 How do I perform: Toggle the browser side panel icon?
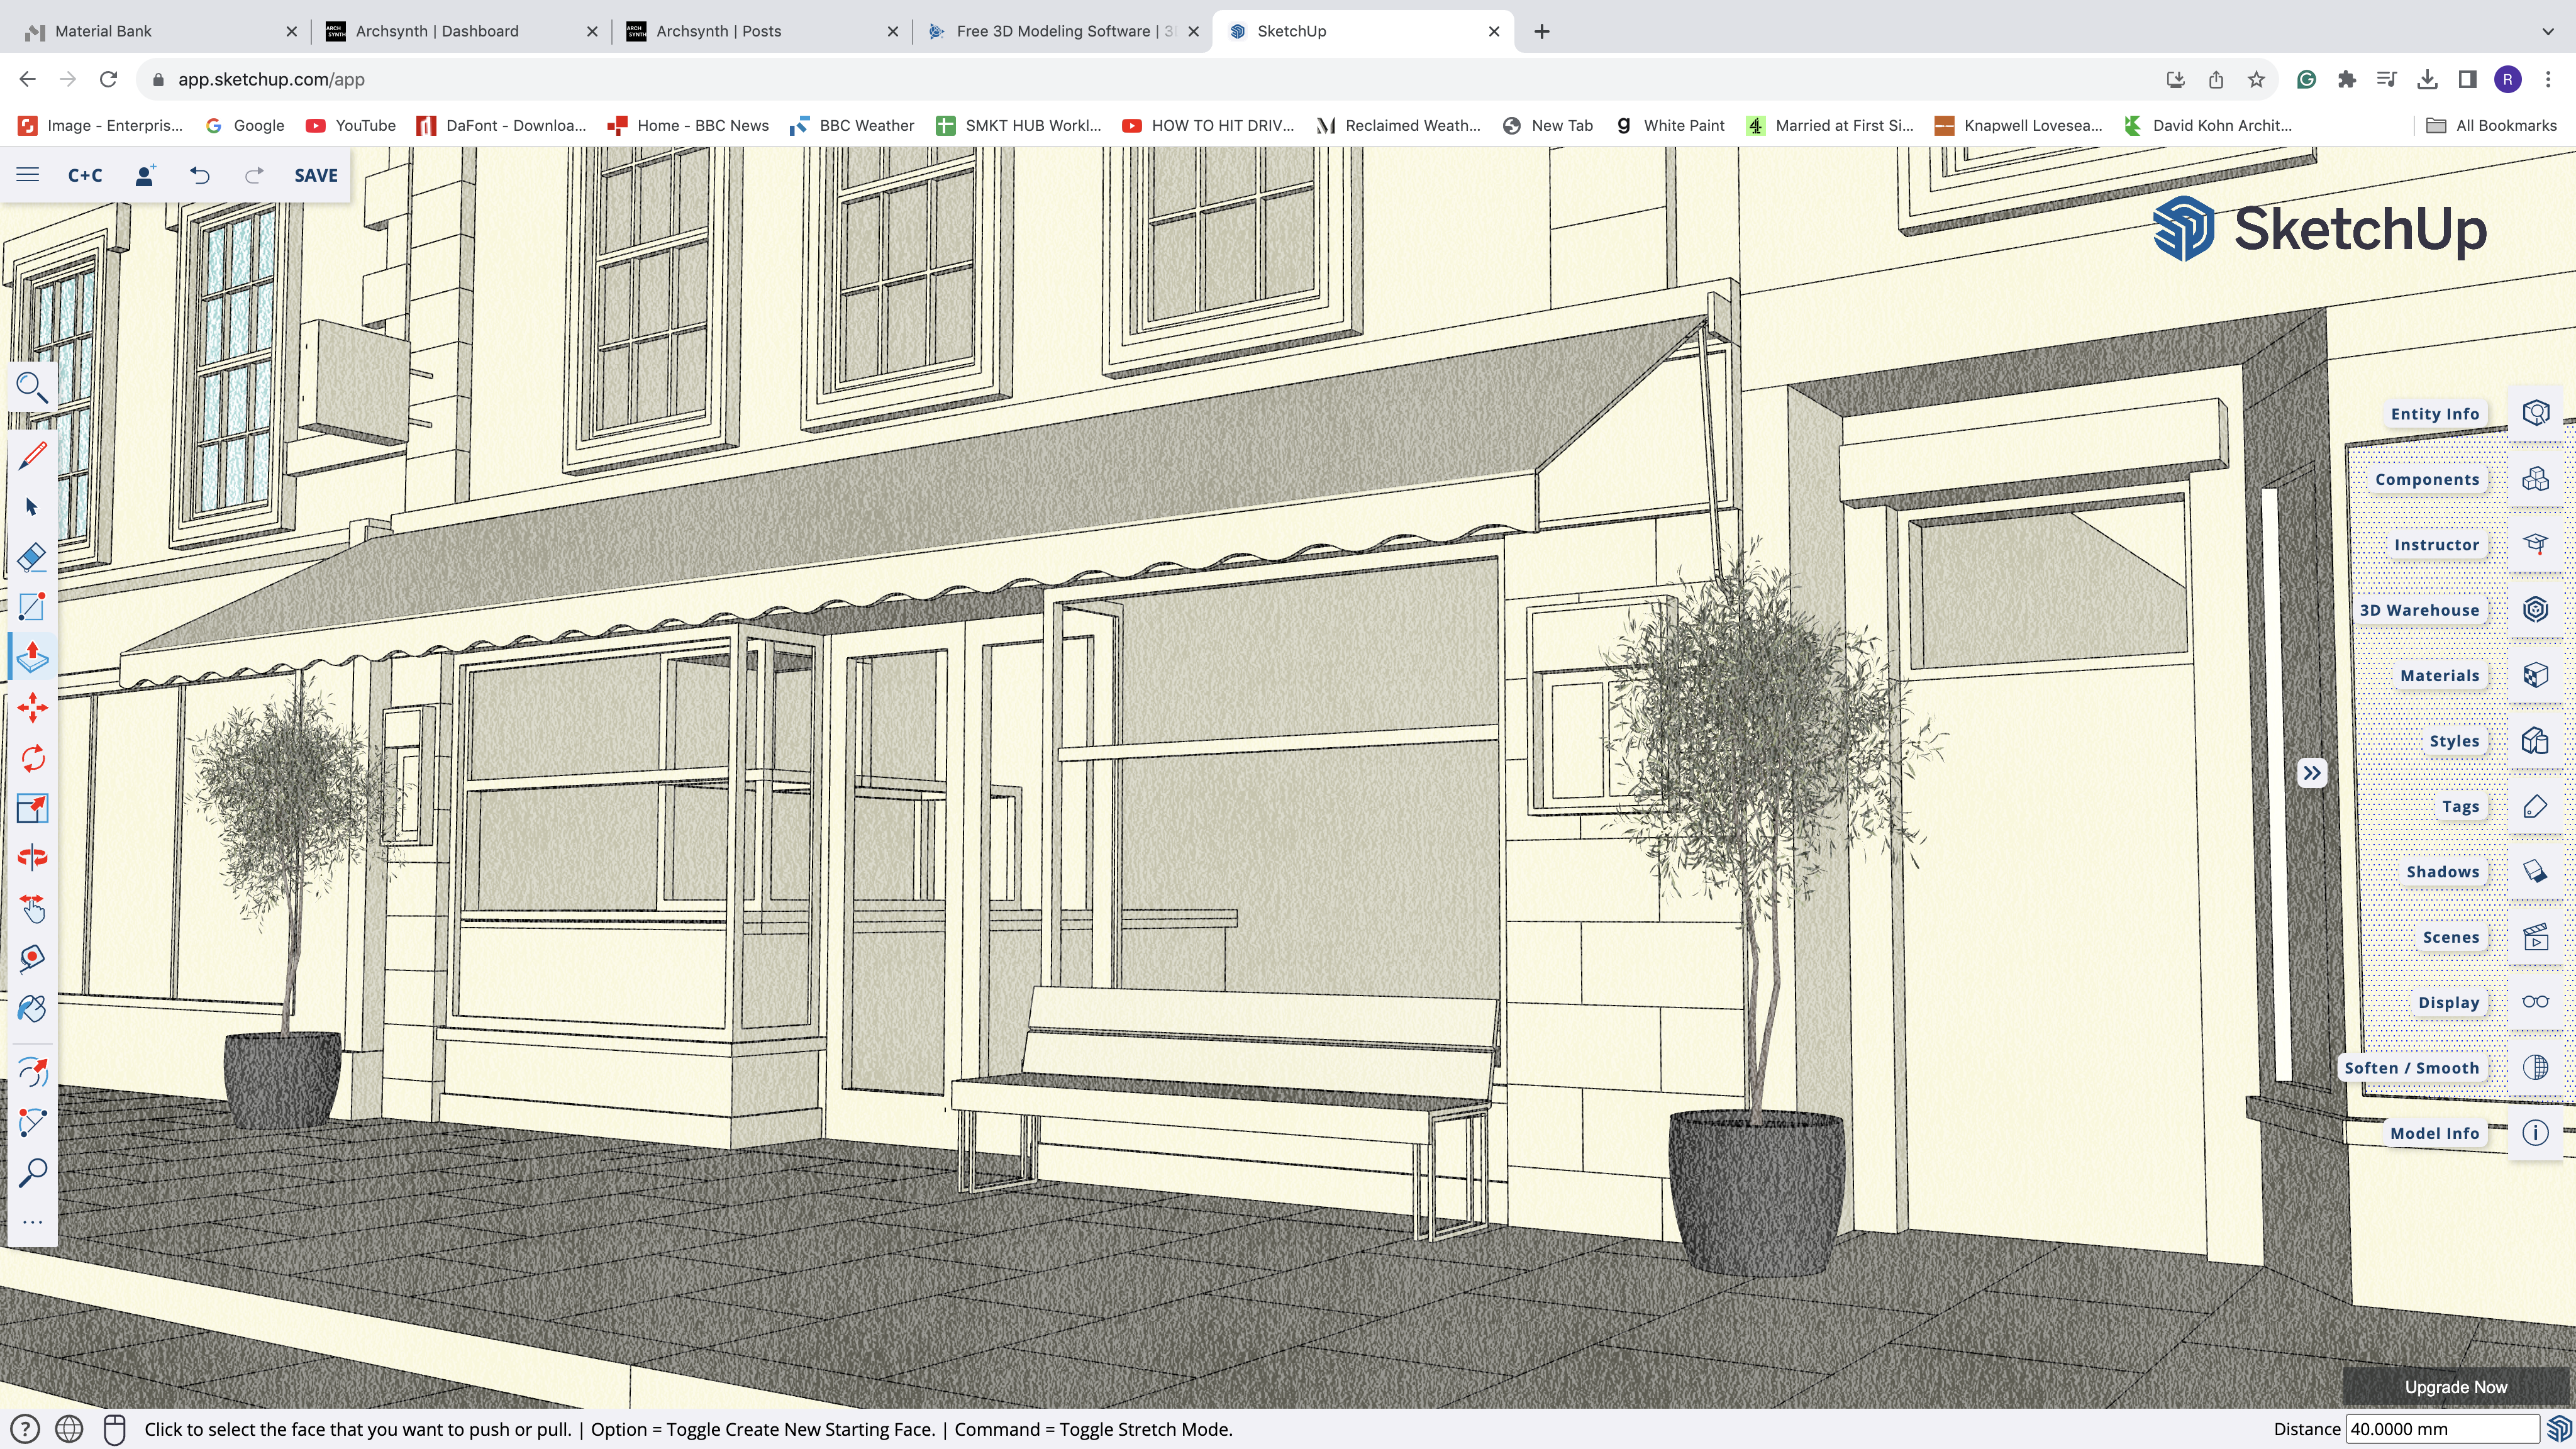[x=2467, y=79]
